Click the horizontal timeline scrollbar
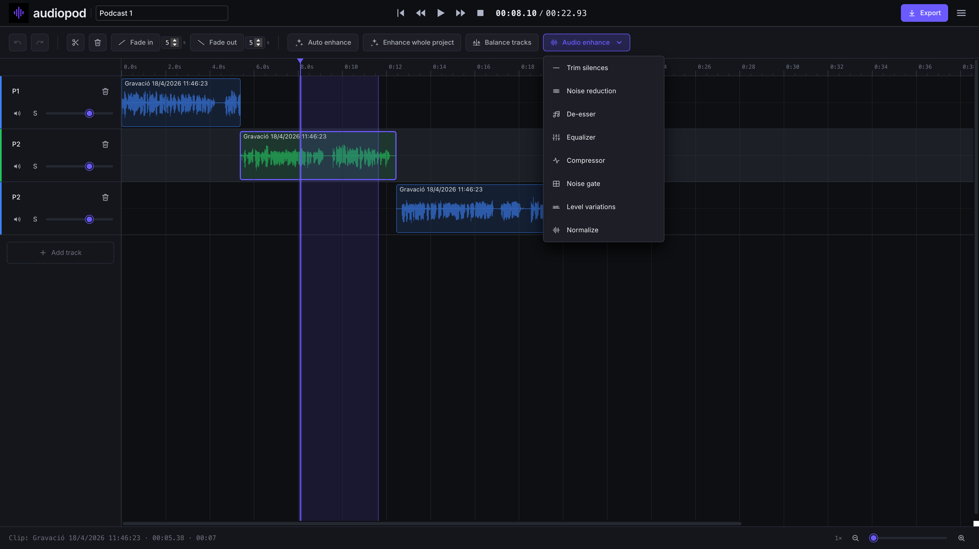 click(431, 524)
